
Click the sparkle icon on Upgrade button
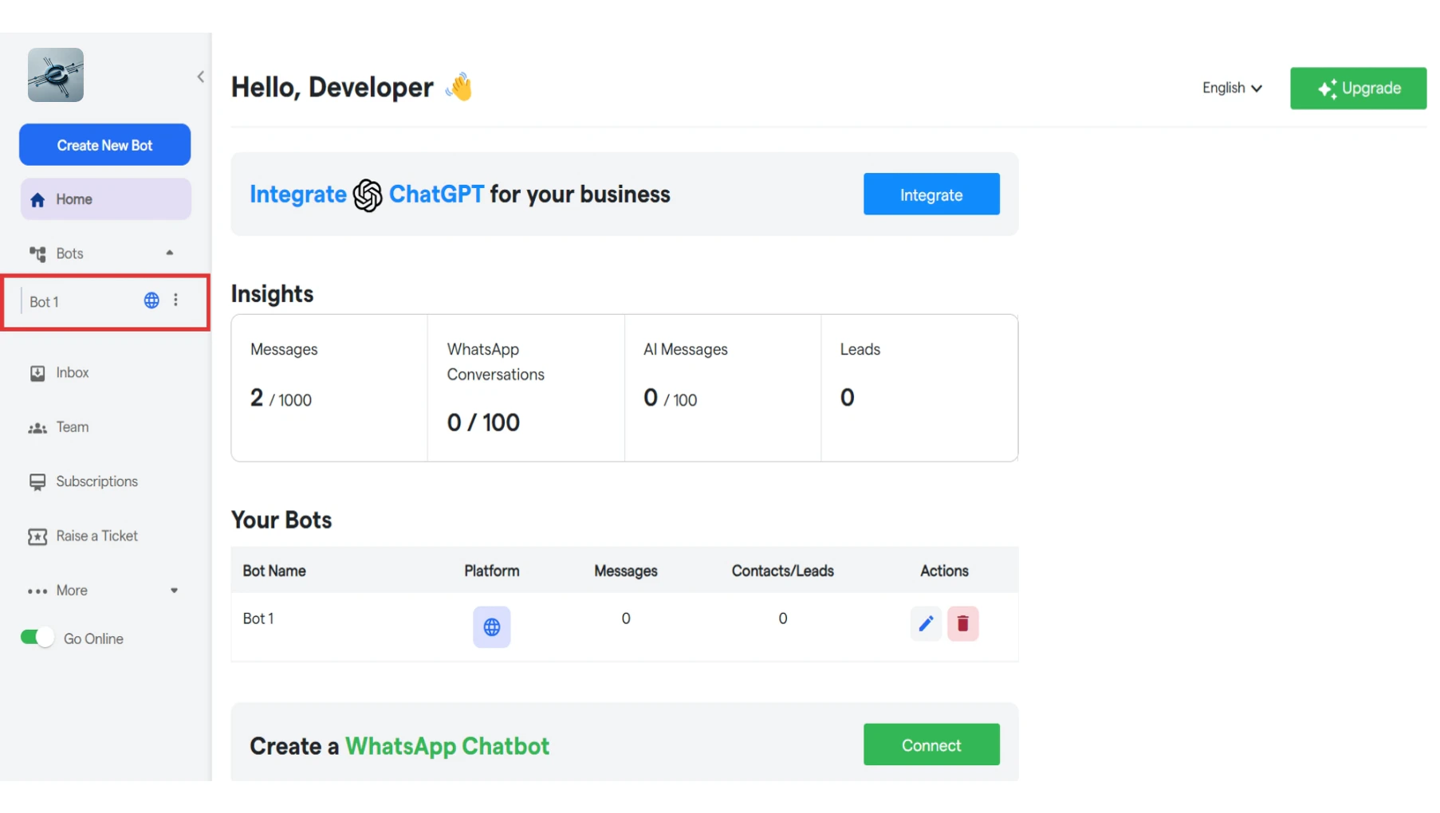tap(1327, 89)
